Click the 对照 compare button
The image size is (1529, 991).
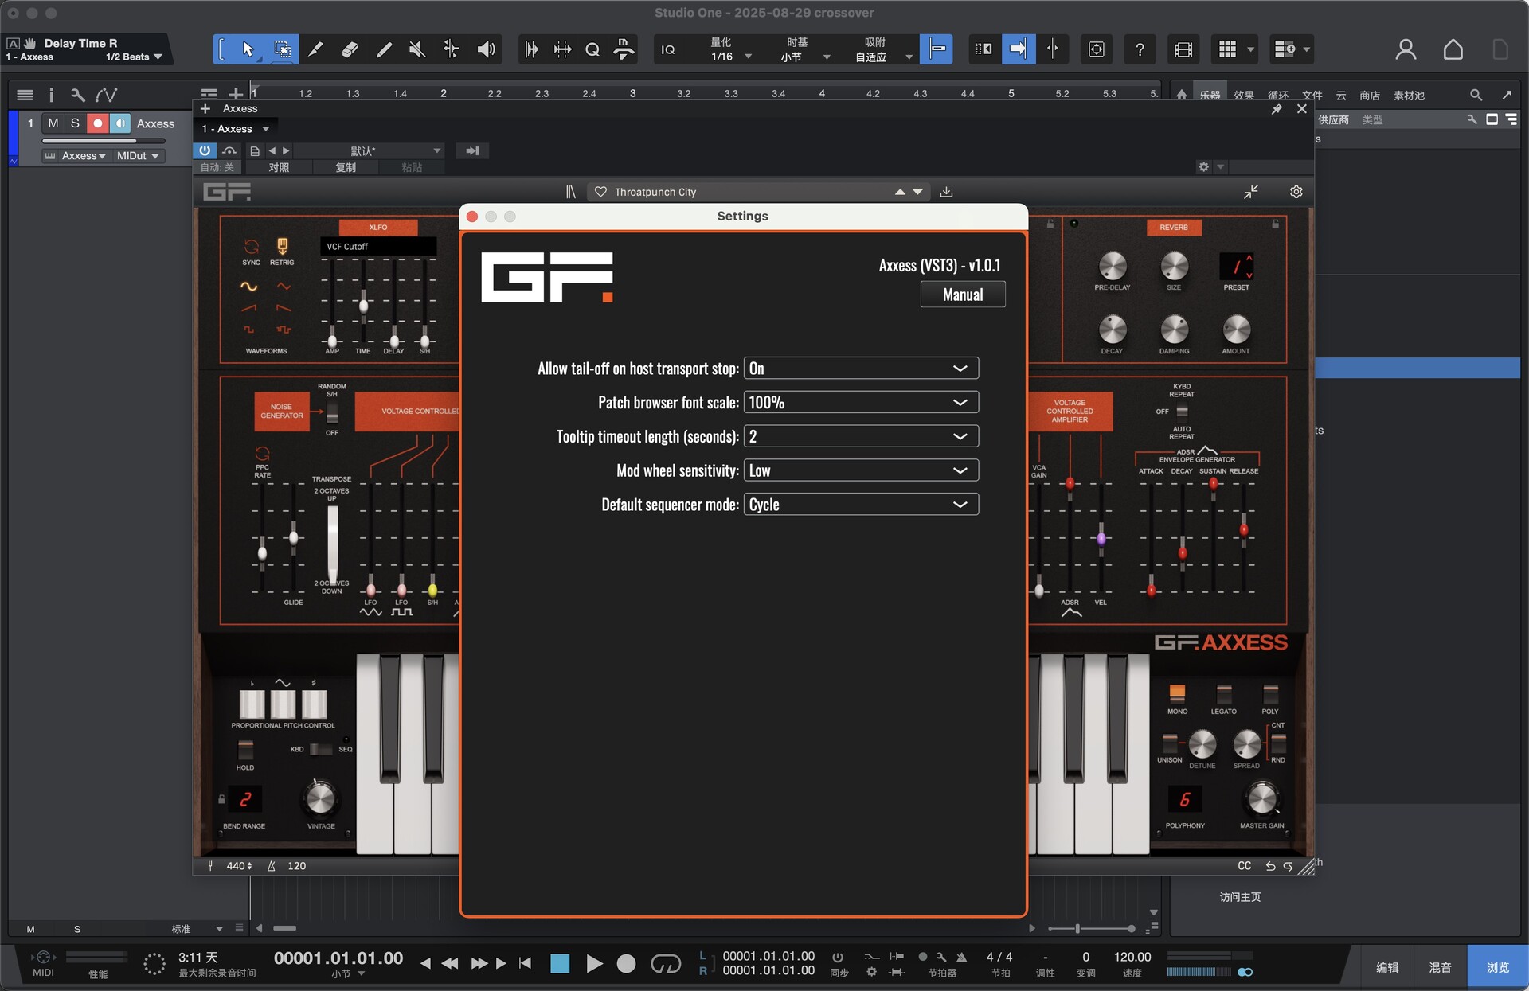click(x=279, y=167)
